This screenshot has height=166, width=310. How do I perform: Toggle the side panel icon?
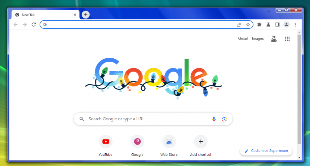(277, 25)
